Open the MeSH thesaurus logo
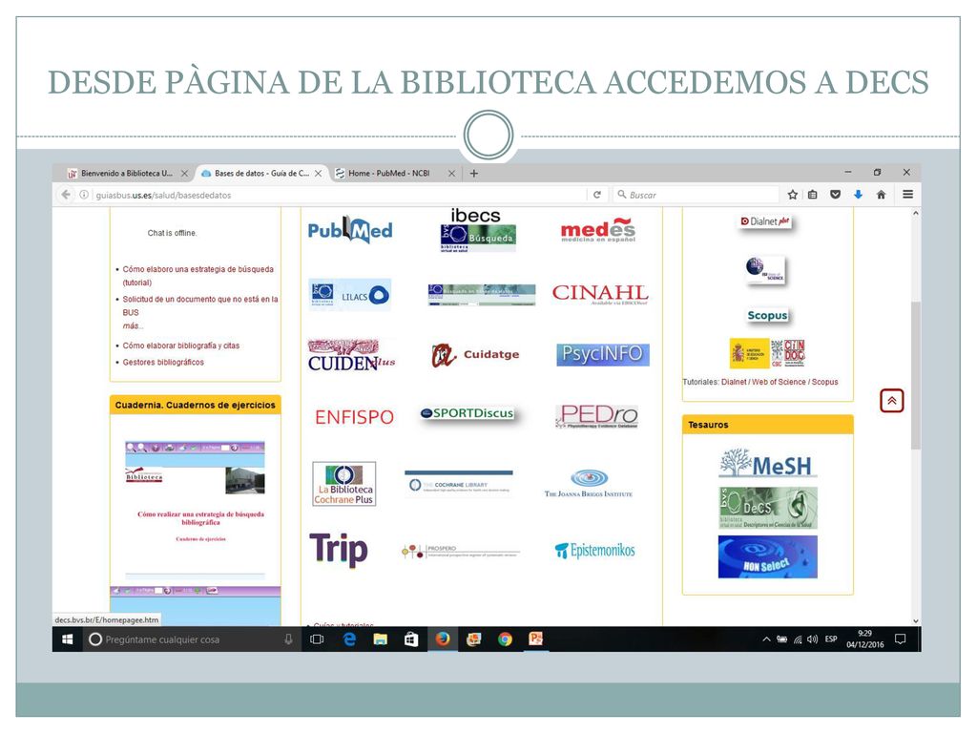 [x=768, y=464]
